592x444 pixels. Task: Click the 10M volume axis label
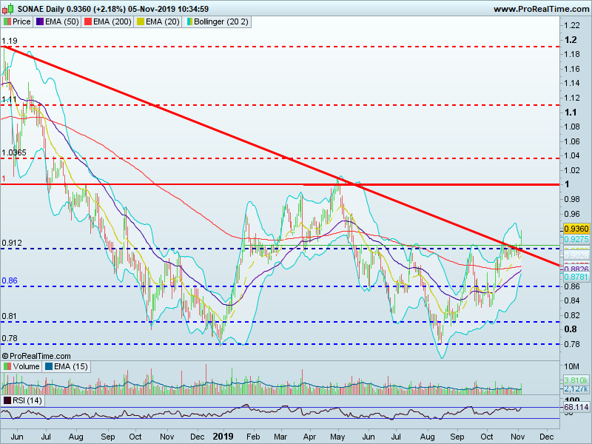coord(571,366)
